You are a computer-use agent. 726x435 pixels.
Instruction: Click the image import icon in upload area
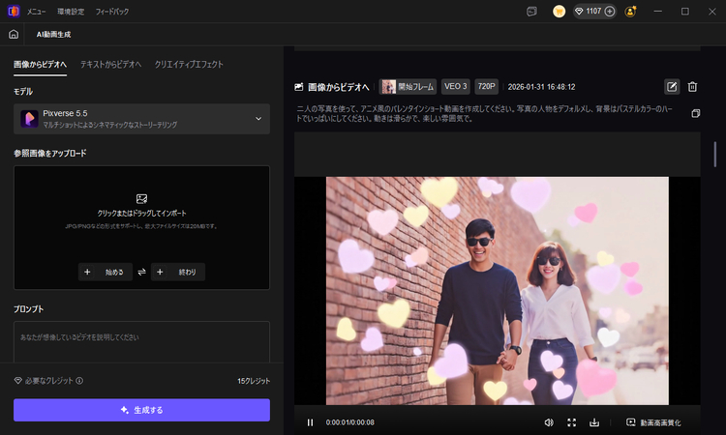141,199
